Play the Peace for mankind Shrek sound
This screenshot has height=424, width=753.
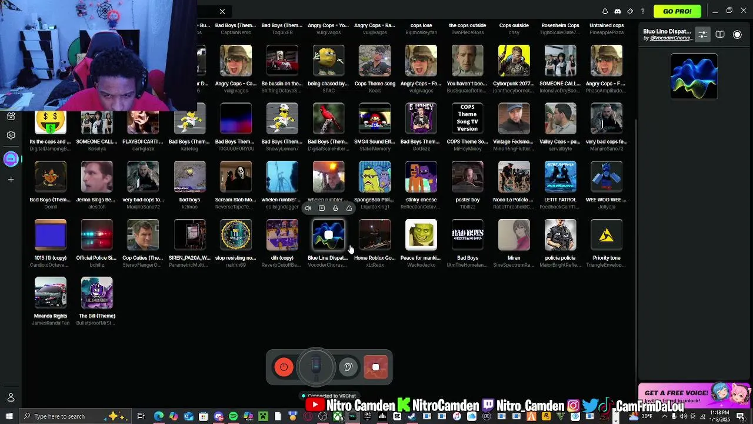click(421, 235)
